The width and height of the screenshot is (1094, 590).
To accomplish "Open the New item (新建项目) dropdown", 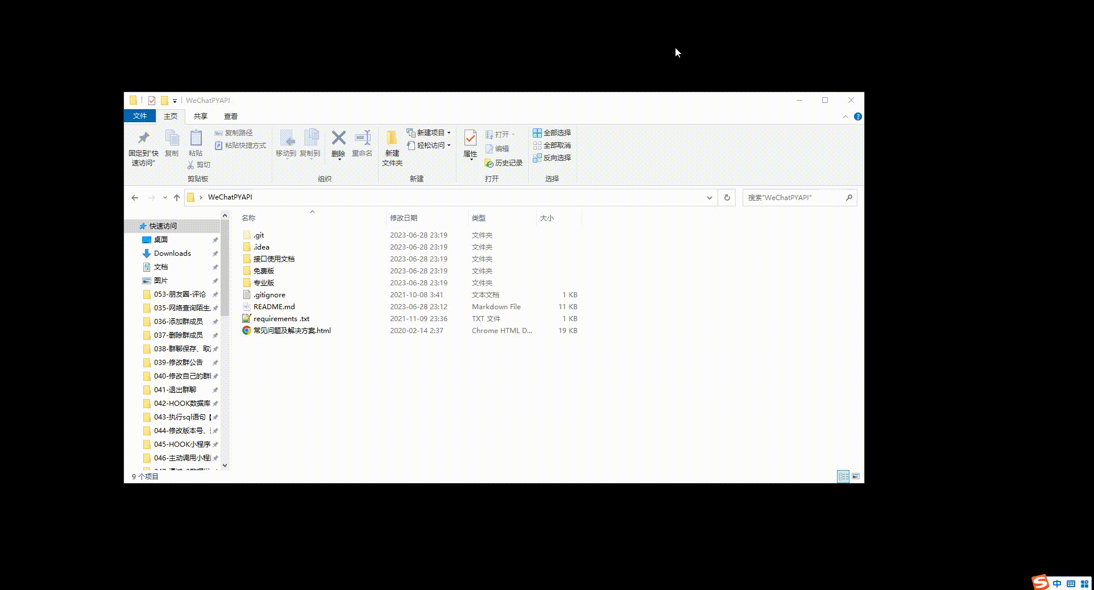I will [x=429, y=132].
